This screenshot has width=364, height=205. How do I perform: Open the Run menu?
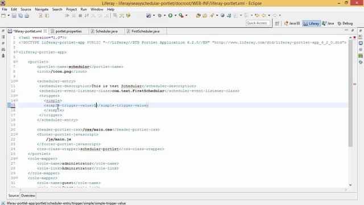[x=84, y=9]
